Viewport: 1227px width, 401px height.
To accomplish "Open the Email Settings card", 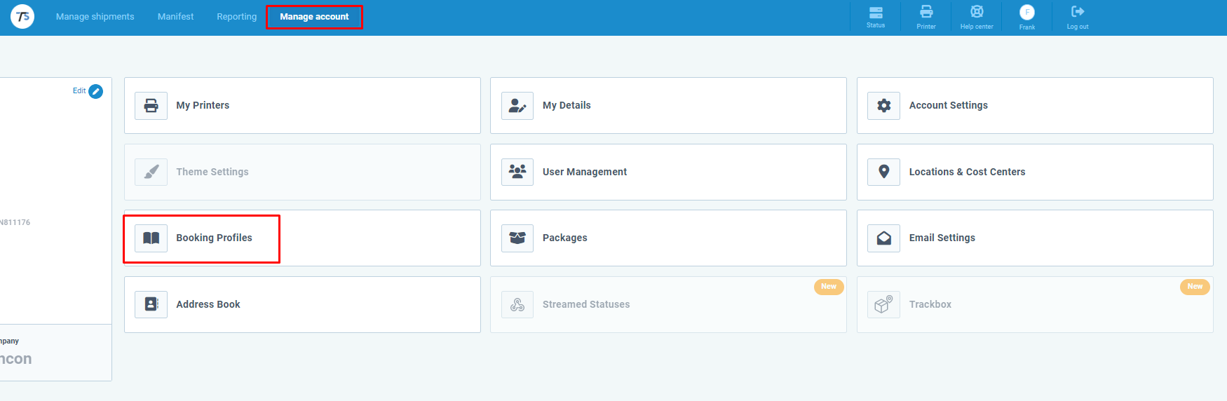I will 1034,238.
